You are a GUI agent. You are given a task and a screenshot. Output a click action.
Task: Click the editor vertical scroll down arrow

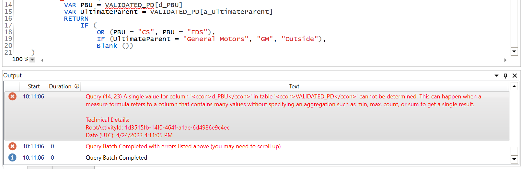click(514, 51)
